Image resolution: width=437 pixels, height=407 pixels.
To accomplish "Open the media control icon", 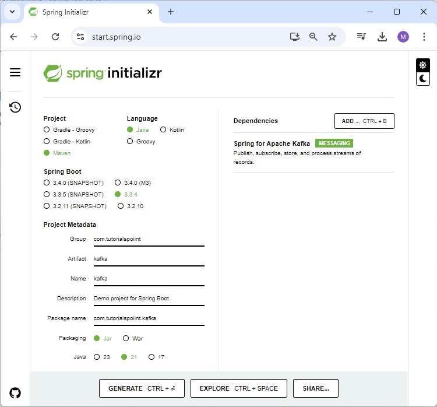I will [361, 36].
